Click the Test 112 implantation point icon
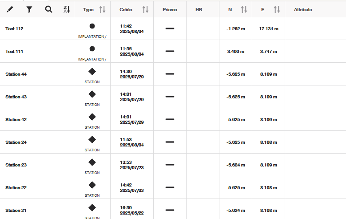 click(92, 26)
